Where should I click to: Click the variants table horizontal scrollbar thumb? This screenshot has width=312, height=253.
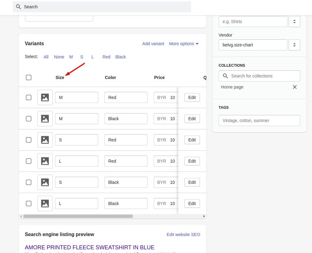point(78,216)
